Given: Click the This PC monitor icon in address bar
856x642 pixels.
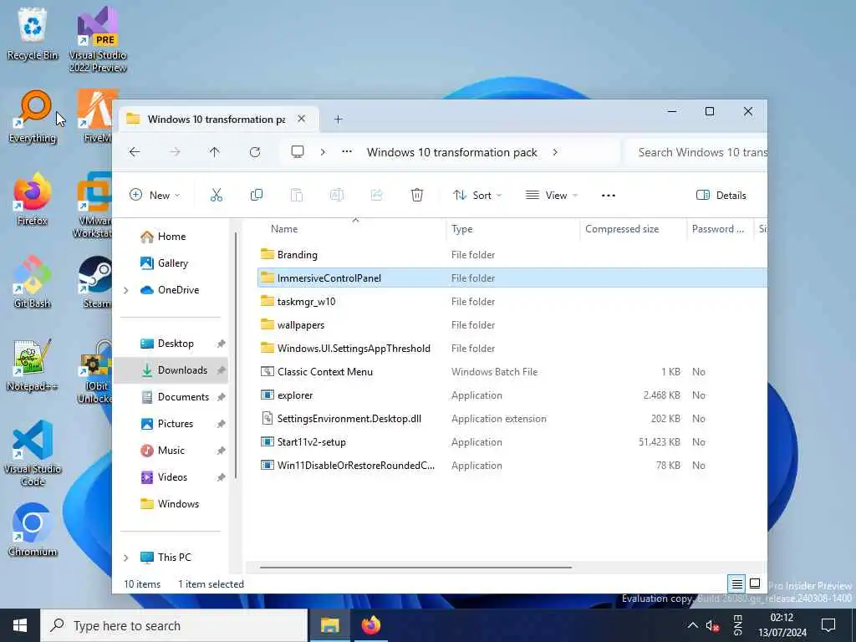Looking at the screenshot, I should (x=298, y=152).
